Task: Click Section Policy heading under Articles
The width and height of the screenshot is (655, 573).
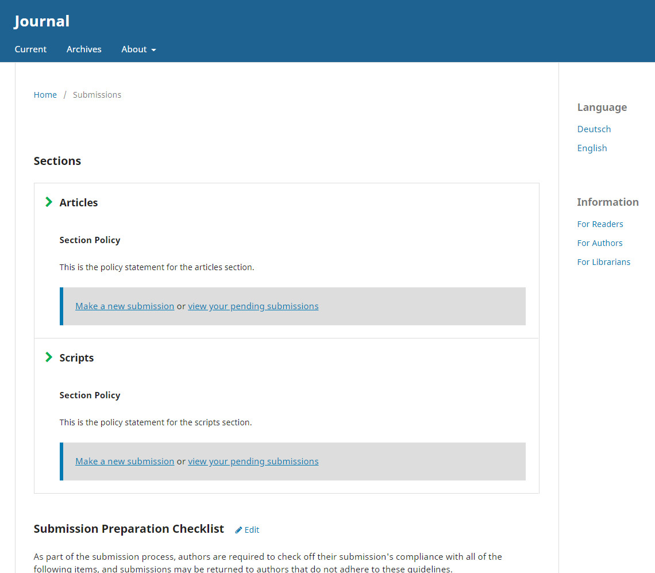Action: pos(90,240)
